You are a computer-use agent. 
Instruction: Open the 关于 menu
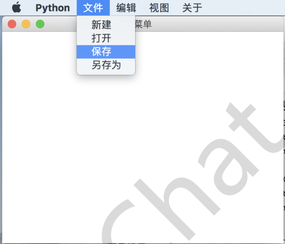tap(192, 8)
